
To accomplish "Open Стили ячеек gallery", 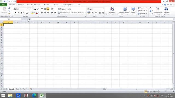I will click(133, 11).
